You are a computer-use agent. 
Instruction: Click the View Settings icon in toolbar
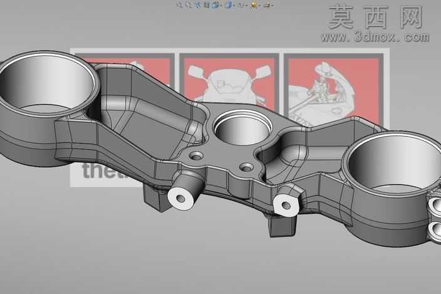[x=267, y=5]
